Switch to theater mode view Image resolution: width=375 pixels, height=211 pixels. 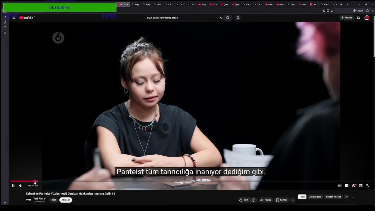pos(361,186)
